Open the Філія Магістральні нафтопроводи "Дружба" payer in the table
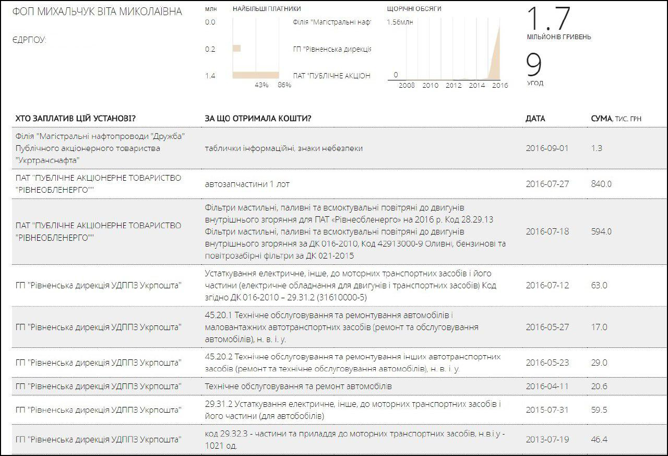The width and height of the screenshot is (668, 456). point(101,148)
